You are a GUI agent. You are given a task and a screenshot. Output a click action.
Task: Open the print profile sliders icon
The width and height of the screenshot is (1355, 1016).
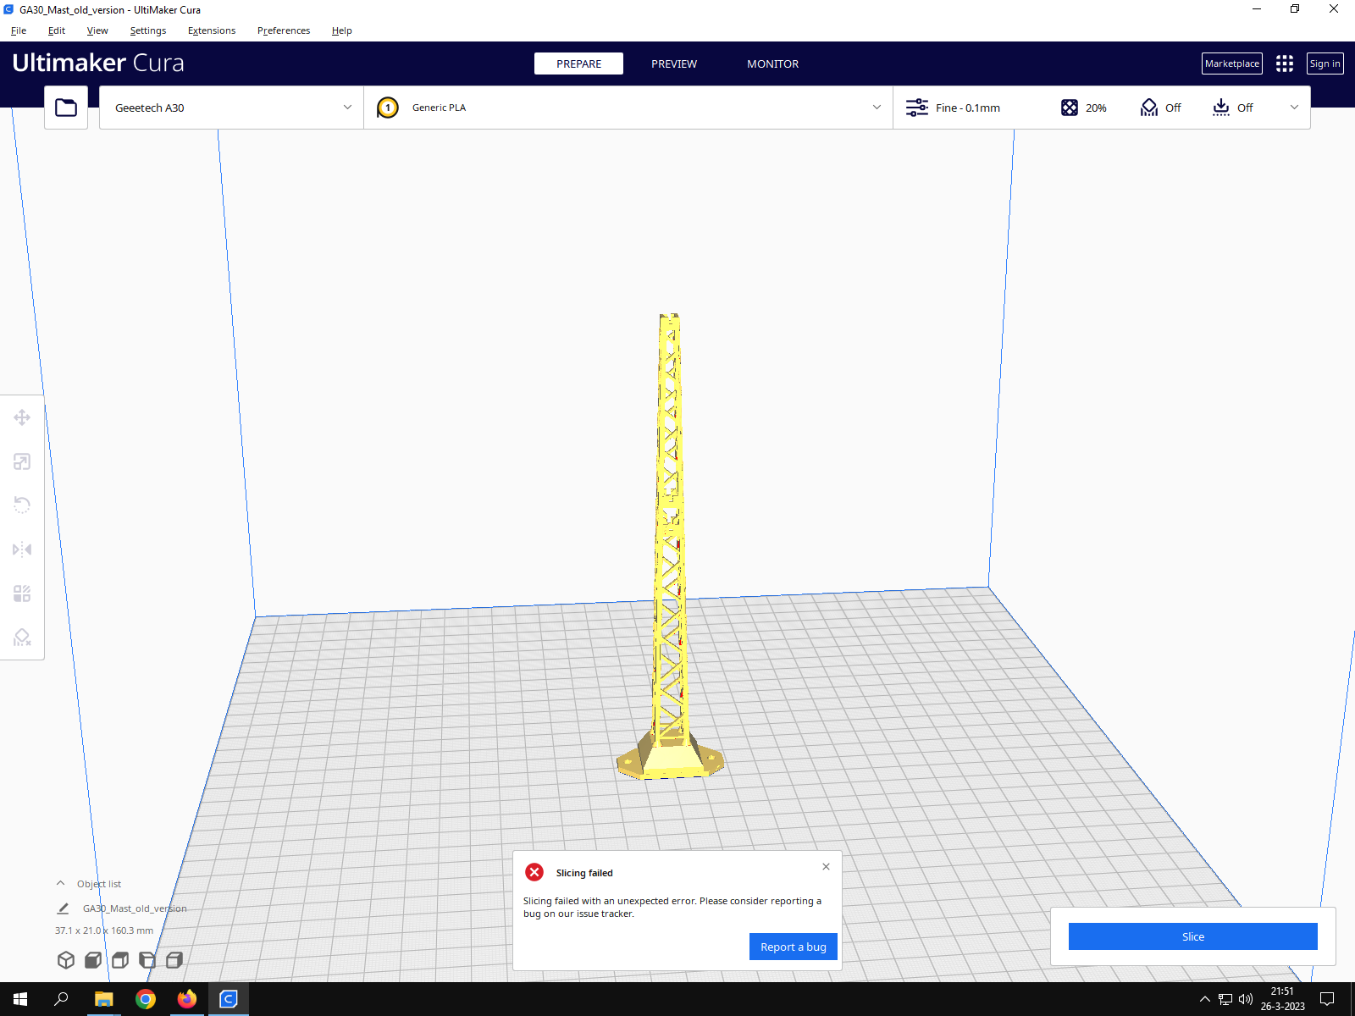click(917, 108)
